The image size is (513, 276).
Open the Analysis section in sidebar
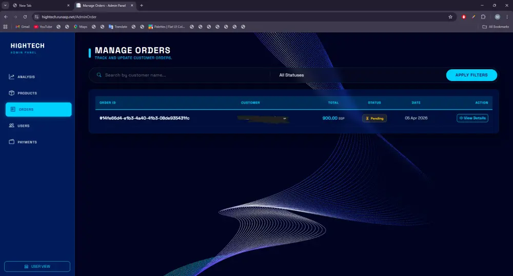22,77
